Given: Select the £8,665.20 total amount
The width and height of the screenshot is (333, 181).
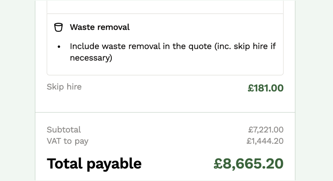Looking at the screenshot, I should (248, 164).
